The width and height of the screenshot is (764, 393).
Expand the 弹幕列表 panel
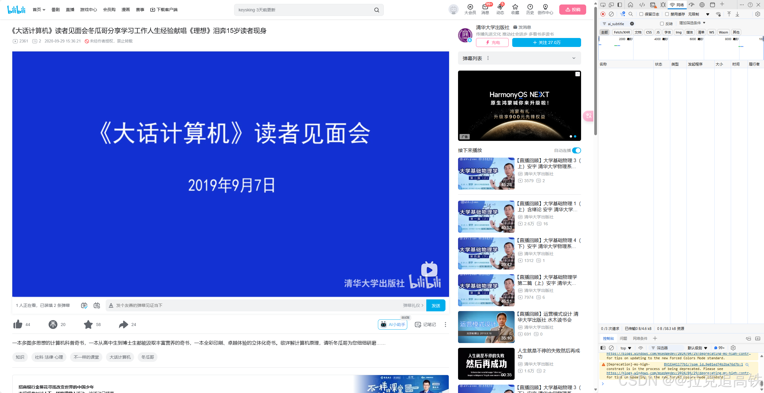pyautogui.click(x=574, y=58)
